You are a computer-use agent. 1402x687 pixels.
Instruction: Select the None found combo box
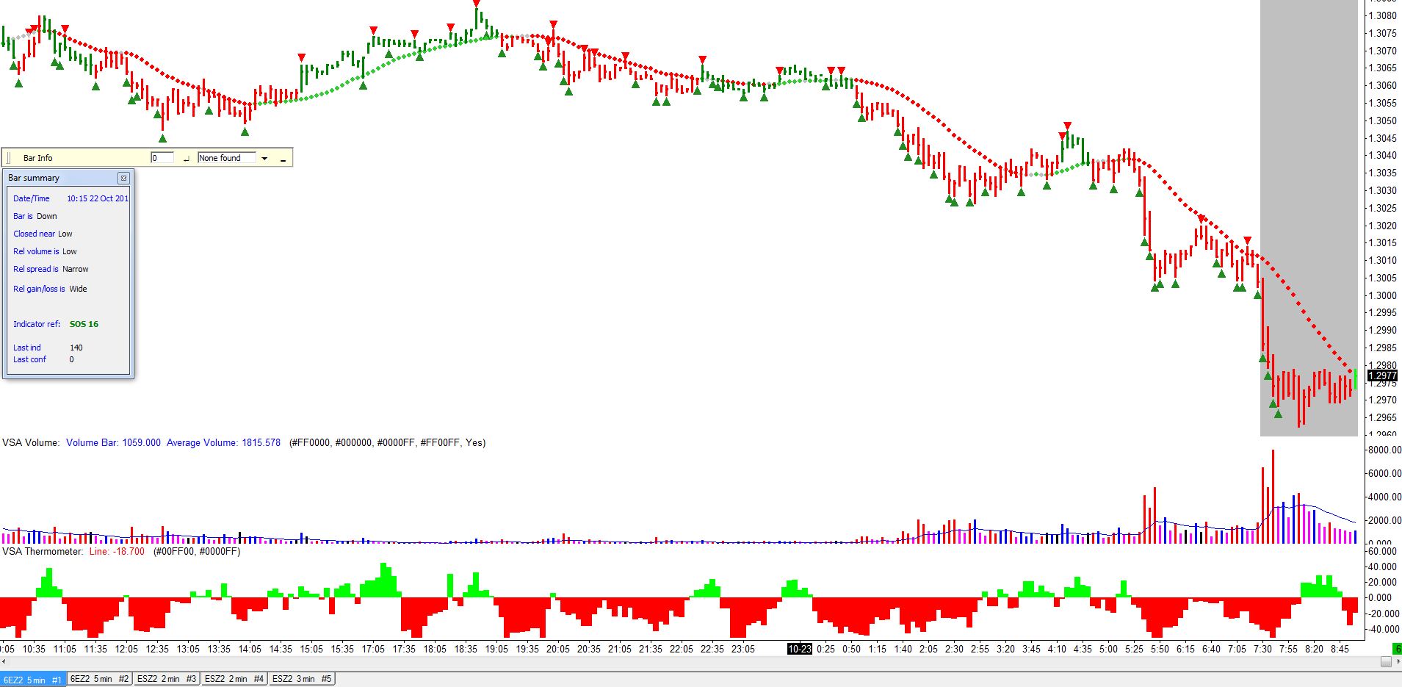[227, 158]
